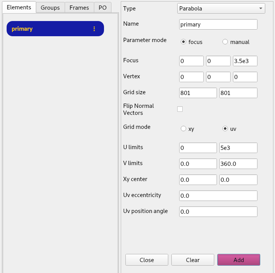Image resolution: width=275 pixels, height=273 pixels.
Task: Click the Focus z field showing 3.5e3
Action: coord(245,61)
